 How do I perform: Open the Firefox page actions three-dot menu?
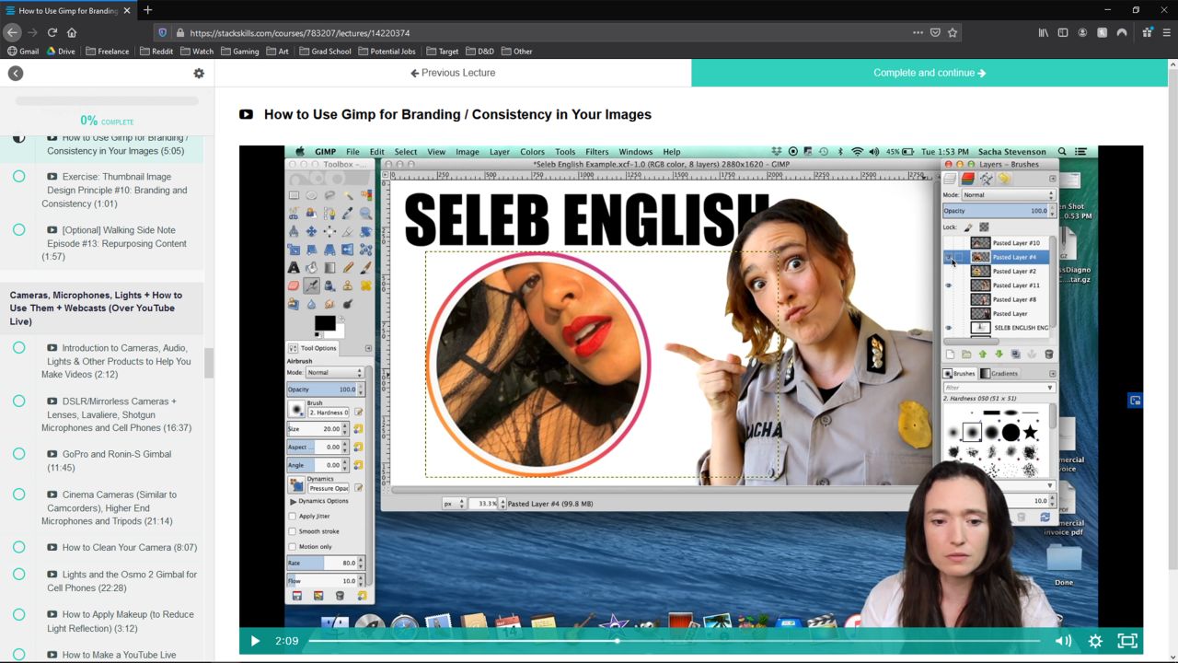point(918,32)
